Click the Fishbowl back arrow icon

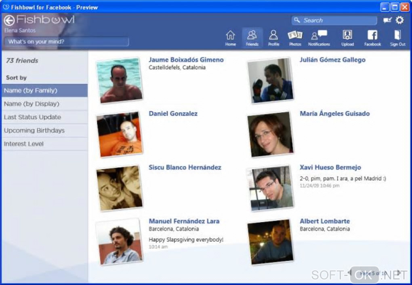coord(9,21)
